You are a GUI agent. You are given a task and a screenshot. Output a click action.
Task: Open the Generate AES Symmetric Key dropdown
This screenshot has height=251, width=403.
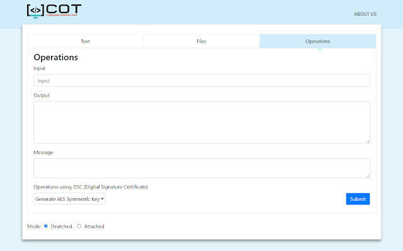click(x=70, y=199)
